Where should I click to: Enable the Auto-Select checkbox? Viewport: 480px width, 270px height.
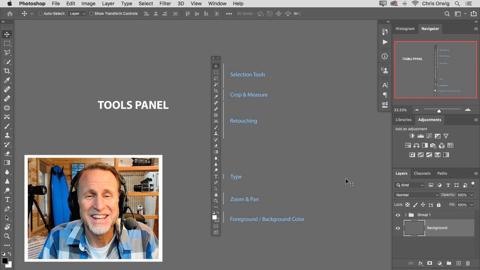click(40, 13)
